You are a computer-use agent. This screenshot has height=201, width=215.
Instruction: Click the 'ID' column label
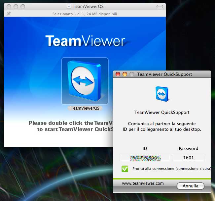[145, 148]
